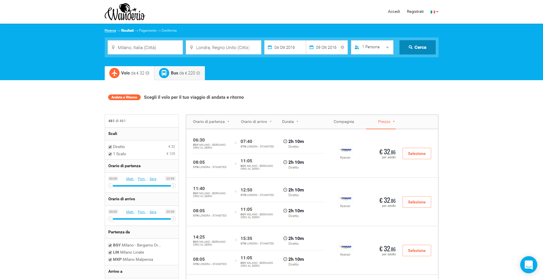Click the Cerca search button
The image size is (543, 279).
417,47
